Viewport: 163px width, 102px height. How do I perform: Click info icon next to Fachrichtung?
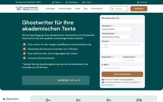[115, 33]
